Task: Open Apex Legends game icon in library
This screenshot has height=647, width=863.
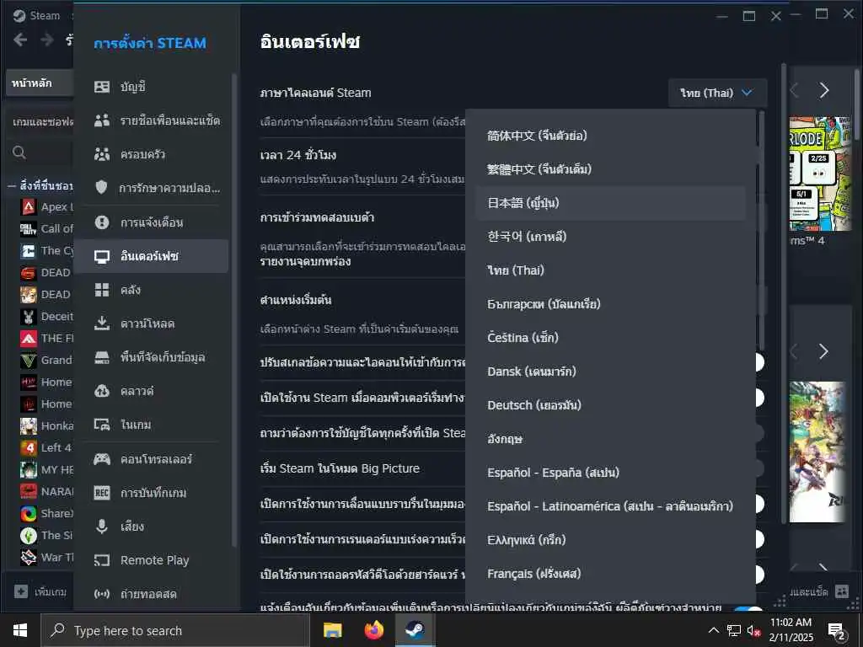Action: point(29,207)
